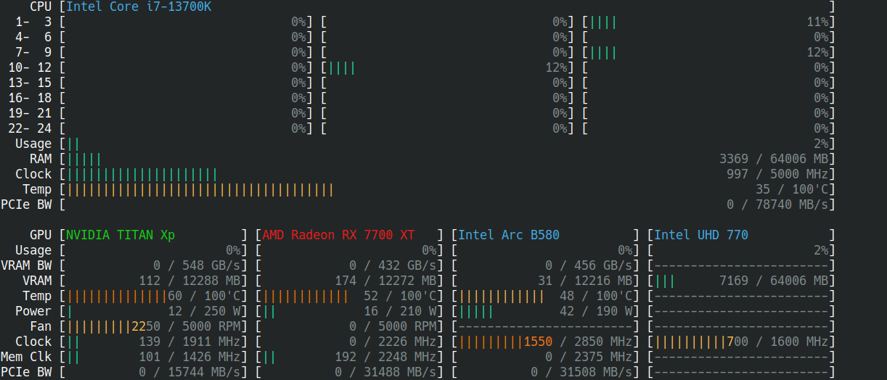The image size is (887, 380).
Task: Click the Radeon power value 16 / 210 W
Action: click(400, 311)
